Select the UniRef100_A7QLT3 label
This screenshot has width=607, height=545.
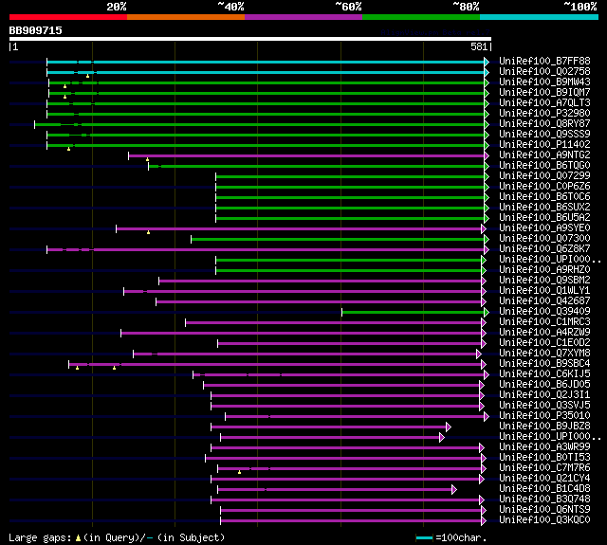(544, 103)
